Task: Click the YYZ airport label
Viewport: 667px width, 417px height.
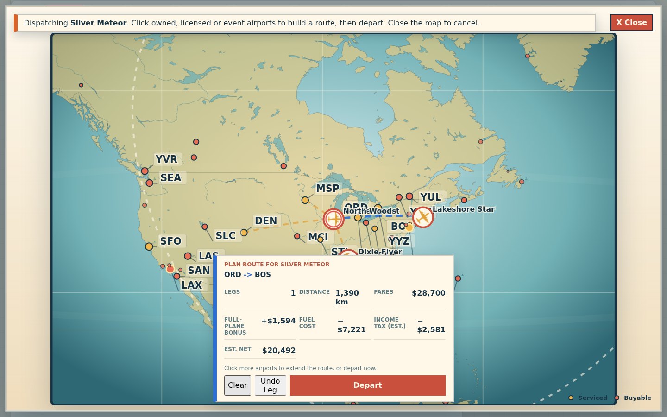Action: pyautogui.click(x=399, y=241)
